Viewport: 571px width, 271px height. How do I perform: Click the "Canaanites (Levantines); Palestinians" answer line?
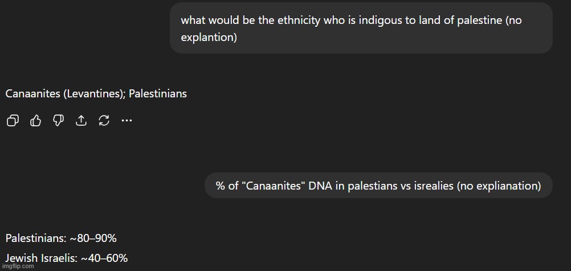click(x=96, y=93)
